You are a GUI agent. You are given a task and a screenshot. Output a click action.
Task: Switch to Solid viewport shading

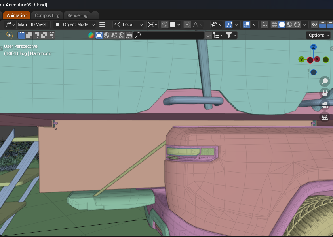tap(282, 24)
